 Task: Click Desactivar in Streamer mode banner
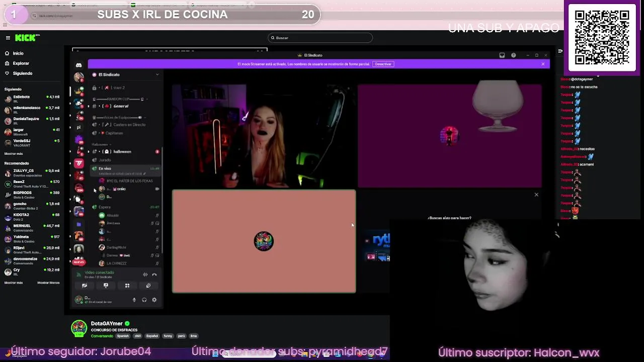coord(383,64)
